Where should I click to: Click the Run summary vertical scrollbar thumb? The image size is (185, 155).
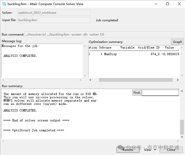click(x=182, y=127)
